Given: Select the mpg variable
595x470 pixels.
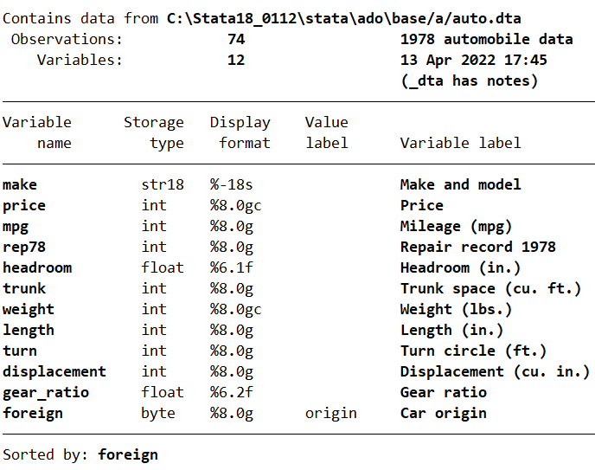Looking at the screenshot, I should (x=16, y=226).
